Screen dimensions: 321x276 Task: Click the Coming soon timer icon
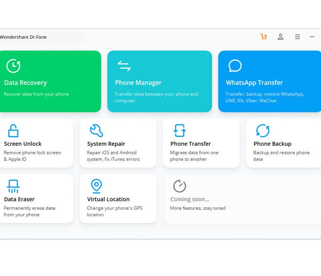180,186
